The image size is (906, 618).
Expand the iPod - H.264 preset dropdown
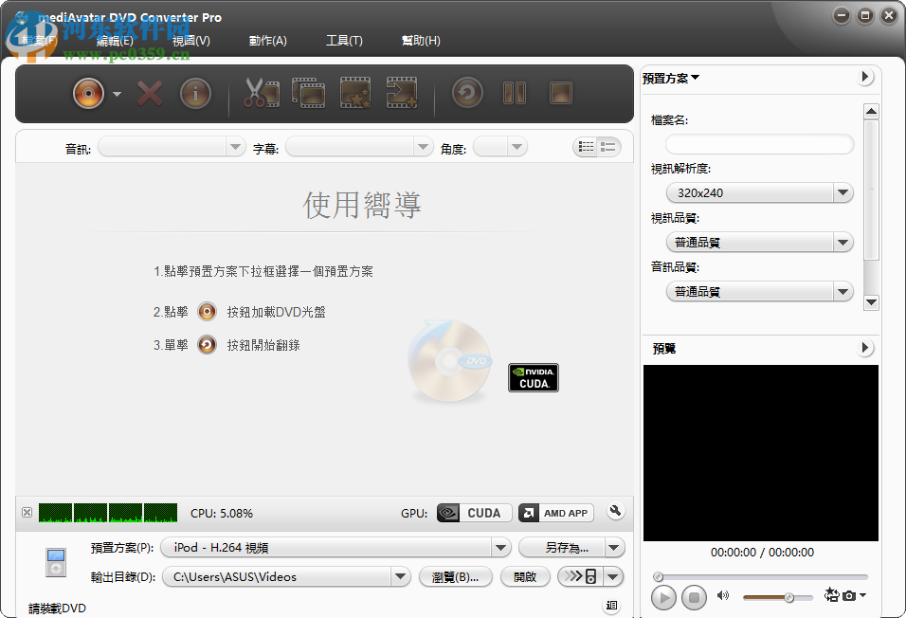pos(500,547)
